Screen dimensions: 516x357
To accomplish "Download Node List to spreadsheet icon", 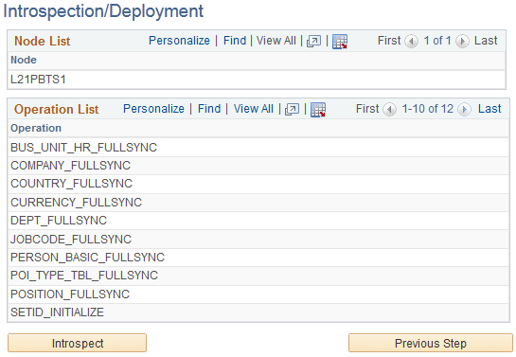I will [340, 42].
